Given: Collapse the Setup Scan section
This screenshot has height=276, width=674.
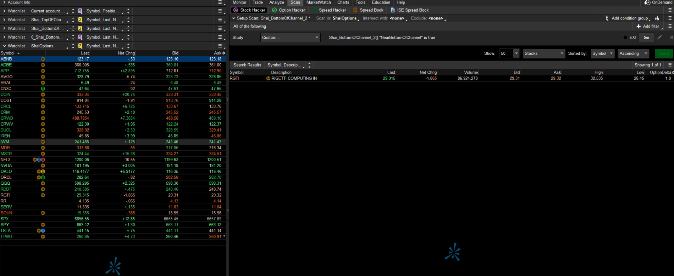Looking at the screenshot, I should pyautogui.click(x=233, y=18).
